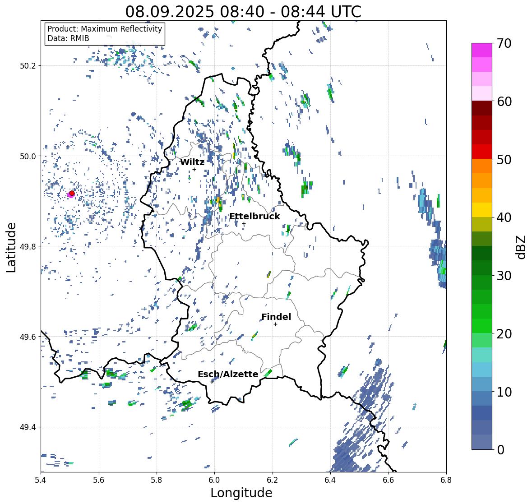Click the plus marker below Findel label
Image resolution: width=532 pixels, height=504 pixels.
point(276,324)
